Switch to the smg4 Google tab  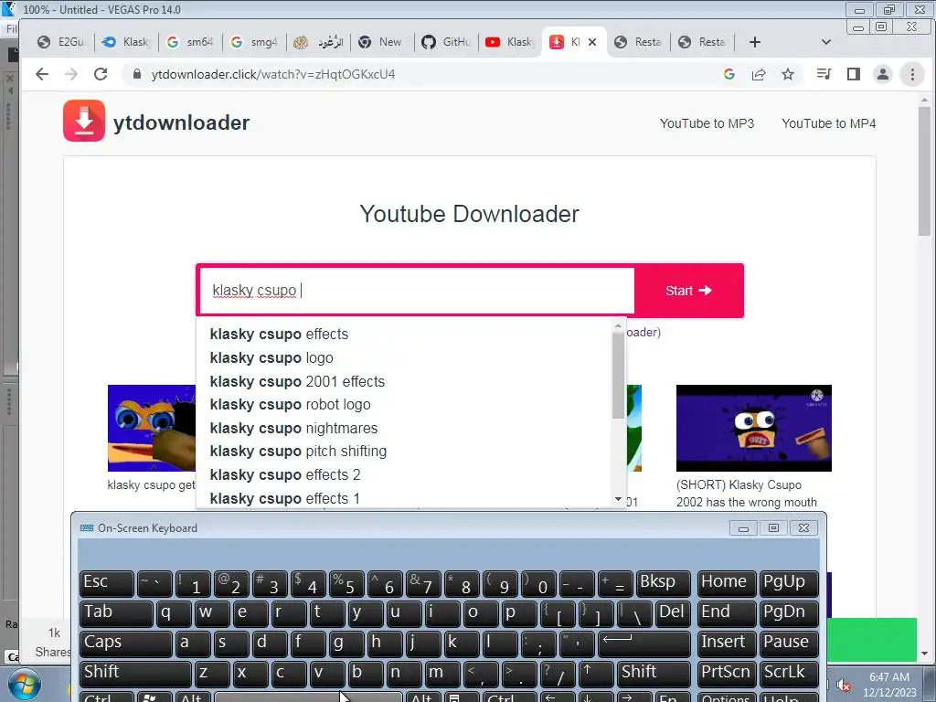click(x=254, y=42)
